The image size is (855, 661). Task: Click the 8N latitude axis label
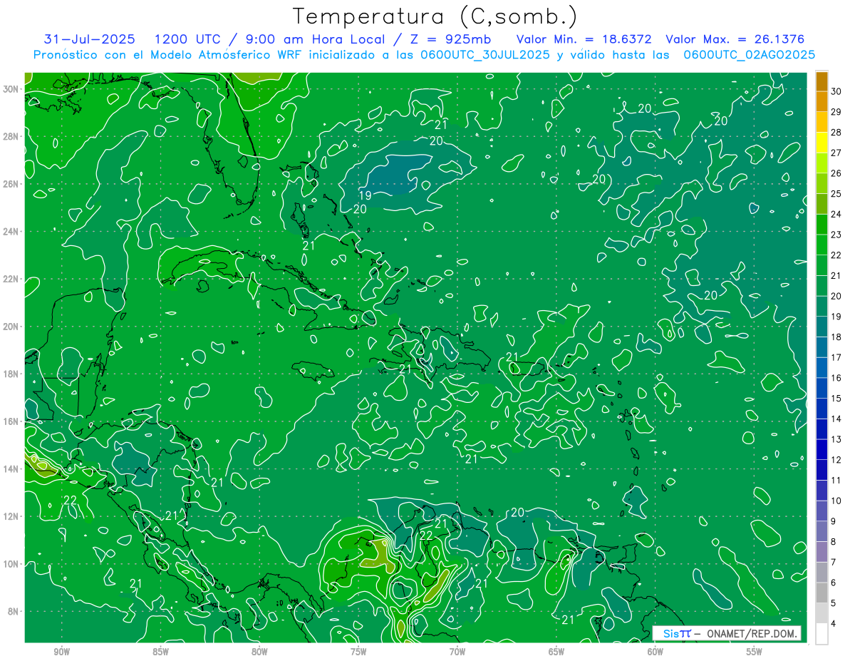click(x=14, y=612)
